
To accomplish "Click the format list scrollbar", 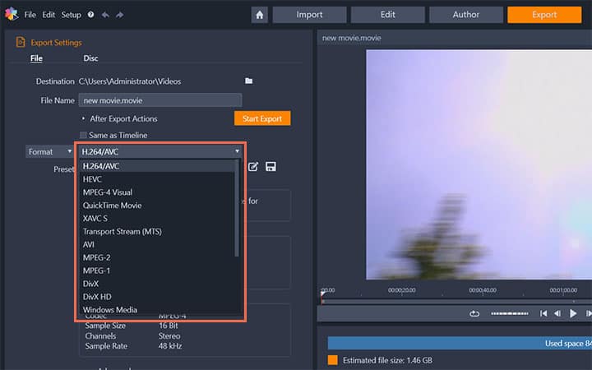I will [x=237, y=208].
